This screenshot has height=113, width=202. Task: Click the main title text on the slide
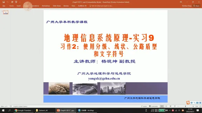[109, 38]
